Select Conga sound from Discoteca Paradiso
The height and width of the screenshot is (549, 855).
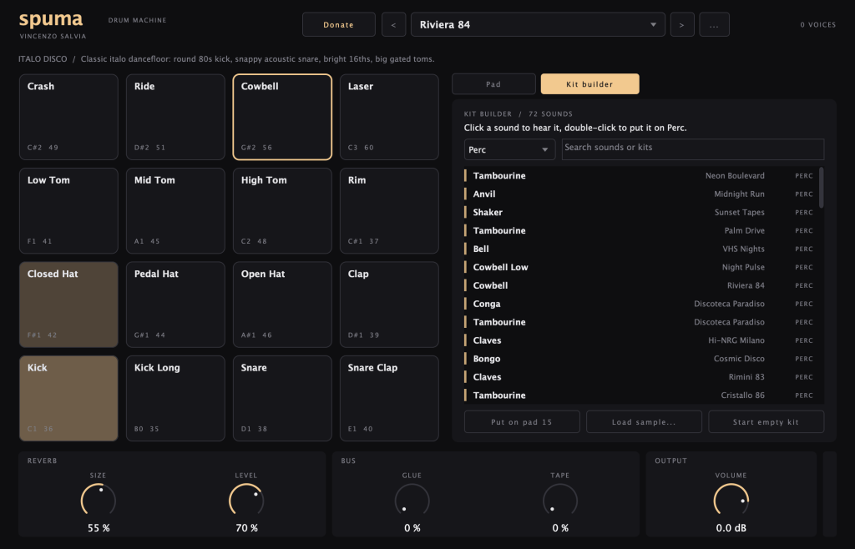pos(640,304)
